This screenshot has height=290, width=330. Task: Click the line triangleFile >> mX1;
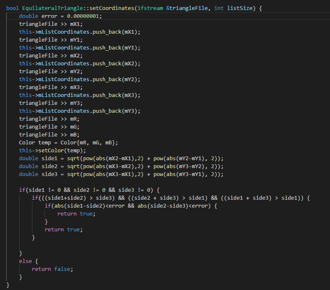coord(51,24)
